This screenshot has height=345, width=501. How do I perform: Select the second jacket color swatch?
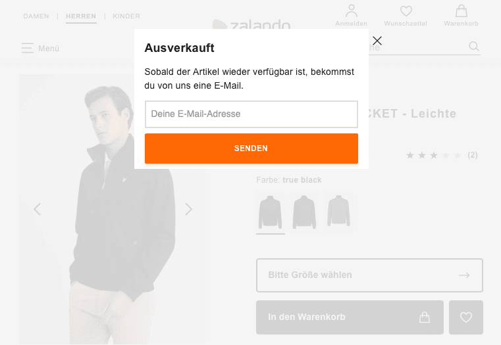(x=305, y=212)
